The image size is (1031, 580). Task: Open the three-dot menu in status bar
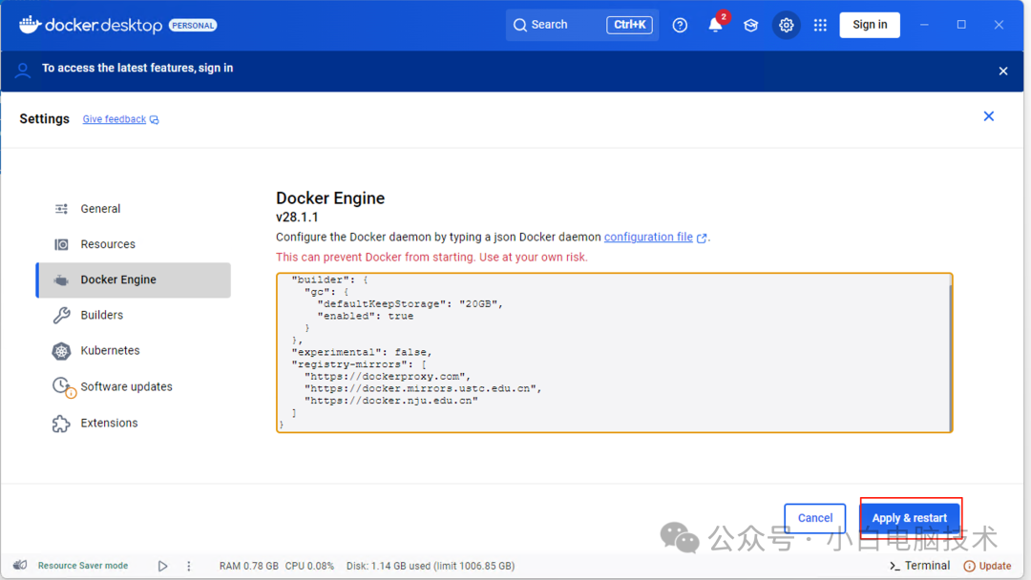pos(189,566)
